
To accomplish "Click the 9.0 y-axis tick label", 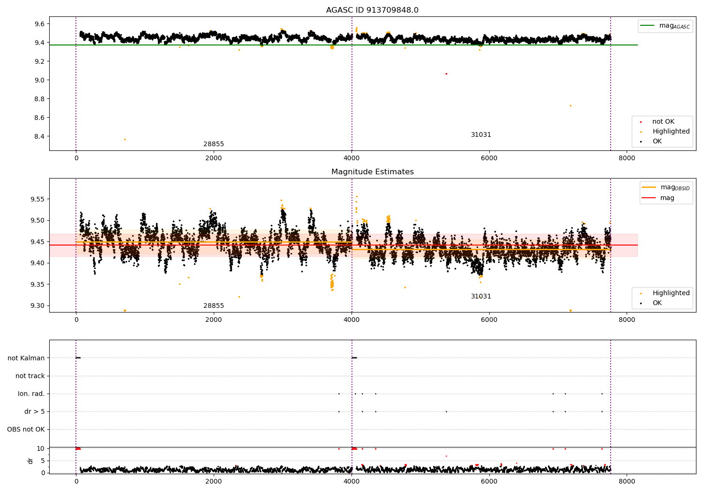I will click(39, 80).
